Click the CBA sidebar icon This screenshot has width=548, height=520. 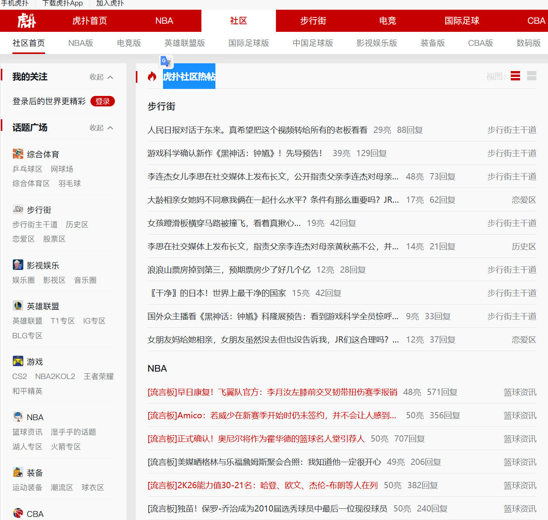pos(17,513)
